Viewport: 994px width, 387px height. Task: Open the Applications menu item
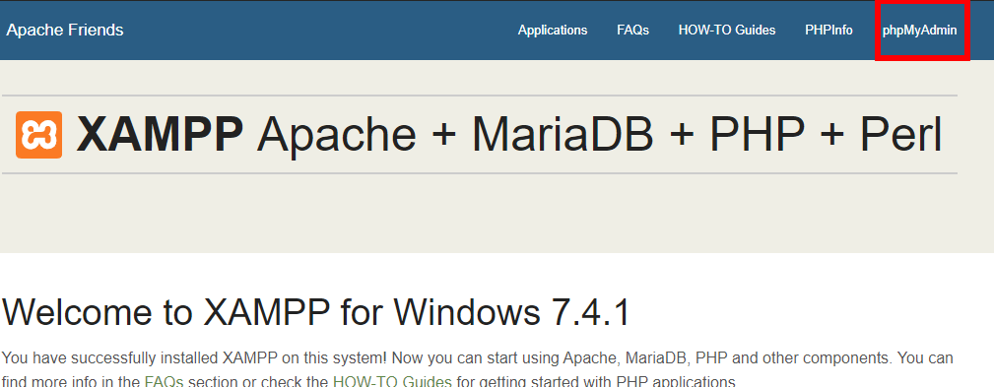coord(552,30)
